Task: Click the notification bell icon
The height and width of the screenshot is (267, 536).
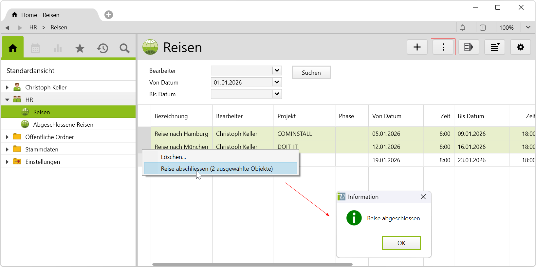Action: [x=462, y=28]
